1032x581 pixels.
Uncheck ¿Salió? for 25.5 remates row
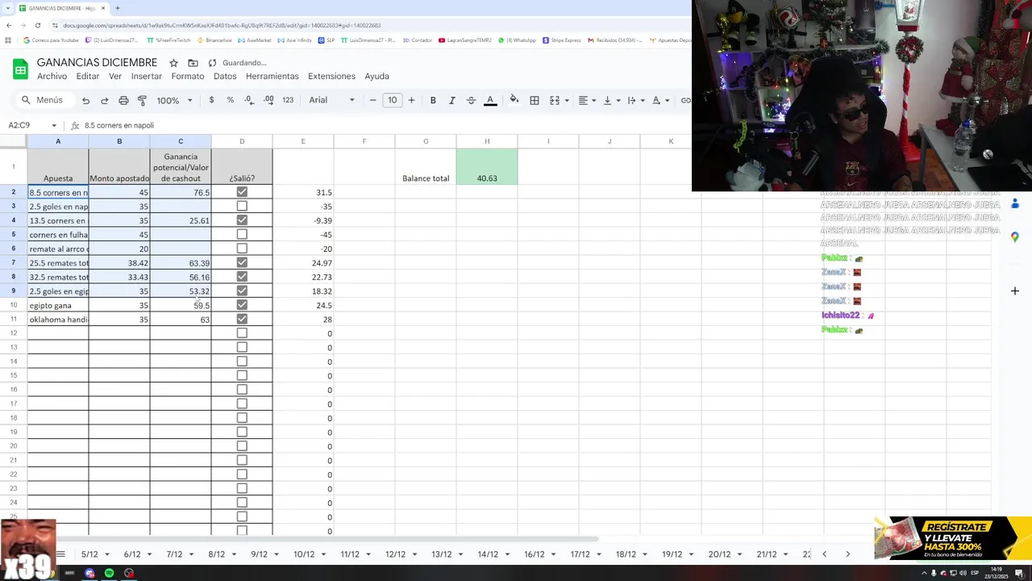(x=242, y=263)
